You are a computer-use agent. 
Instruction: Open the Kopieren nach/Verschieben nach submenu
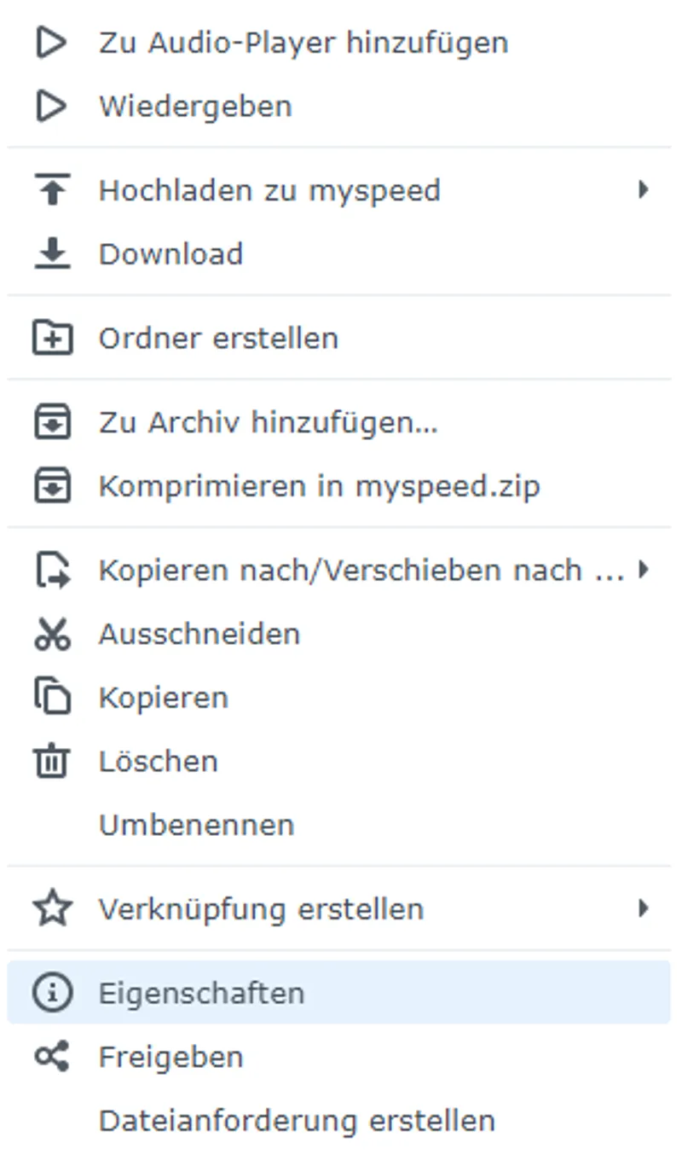(644, 569)
